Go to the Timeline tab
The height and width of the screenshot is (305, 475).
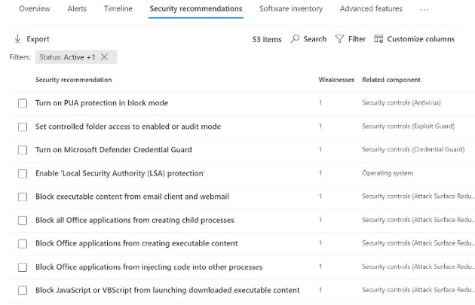pos(118,9)
